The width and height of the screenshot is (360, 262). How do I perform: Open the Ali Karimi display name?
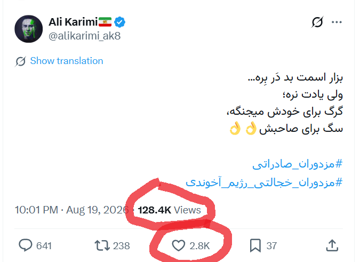click(x=73, y=22)
